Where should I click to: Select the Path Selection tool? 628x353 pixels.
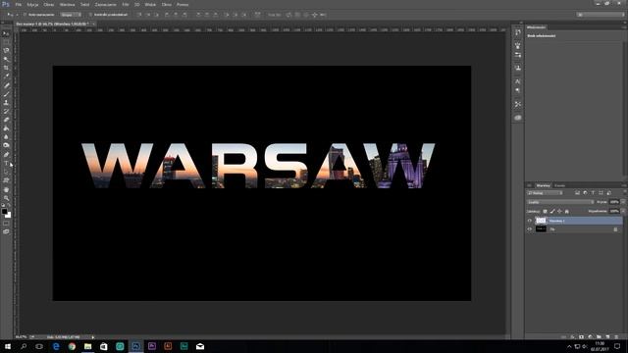(x=6, y=173)
